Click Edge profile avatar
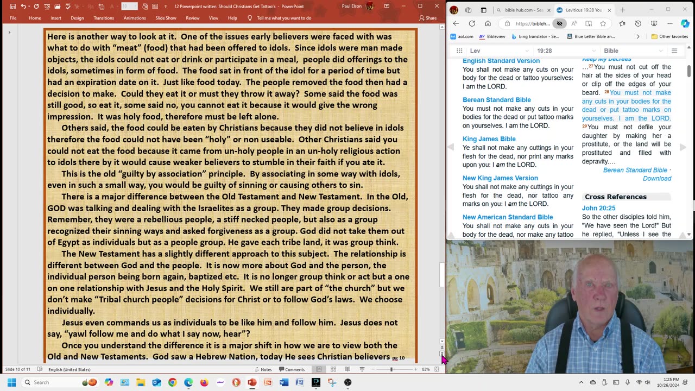 pyautogui.click(x=454, y=10)
